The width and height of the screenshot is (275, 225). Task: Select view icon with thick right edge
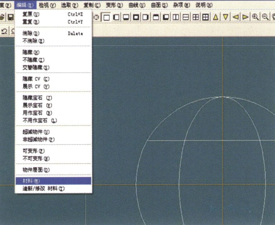tap(146, 17)
